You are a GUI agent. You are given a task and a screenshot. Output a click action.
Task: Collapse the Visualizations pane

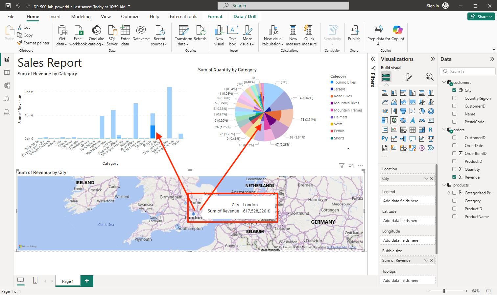click(x=433, y=59)
